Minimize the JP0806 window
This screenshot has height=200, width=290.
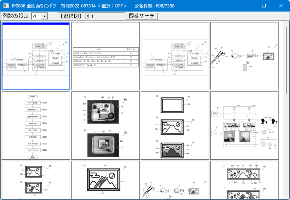(247, 6)
